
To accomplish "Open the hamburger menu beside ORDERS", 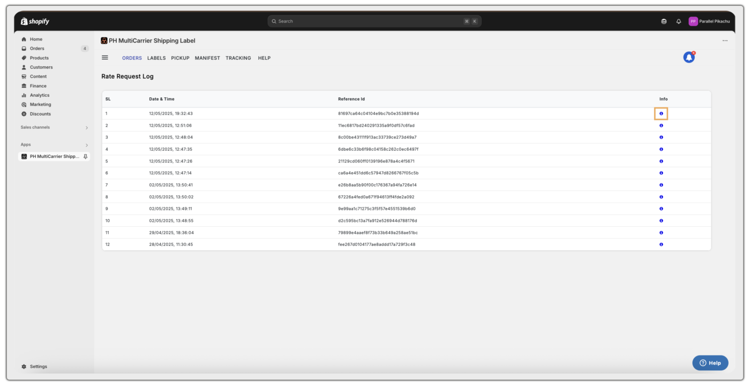I will point(105,58).
